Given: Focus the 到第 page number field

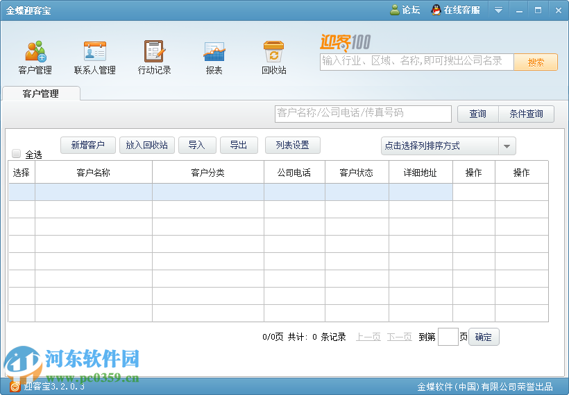Looking at the screenshot, I should [448, 337].
